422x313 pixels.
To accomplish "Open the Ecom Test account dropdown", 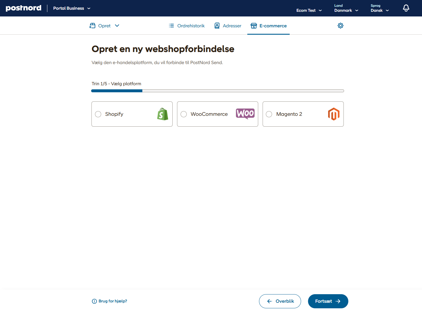I will coord(309,10).
